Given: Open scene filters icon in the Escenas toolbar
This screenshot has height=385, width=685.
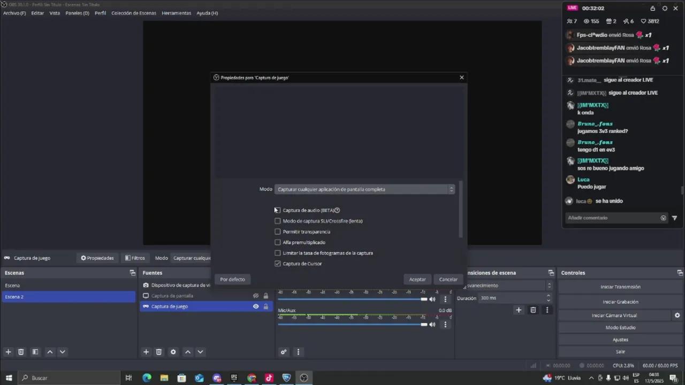Looking at the screenshot, I should pyautogui.click(x=35, y=352).
